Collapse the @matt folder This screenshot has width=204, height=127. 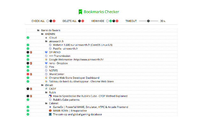point(42,85)
